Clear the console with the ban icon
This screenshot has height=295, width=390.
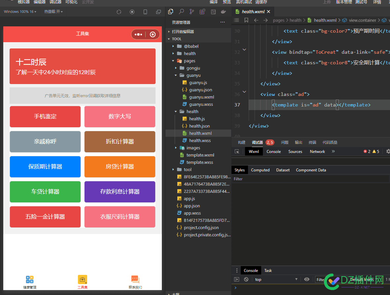pos(246,280)
